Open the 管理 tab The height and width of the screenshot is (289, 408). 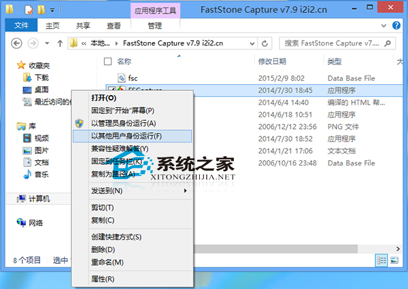pyautogui.click(x=155, y=26)
